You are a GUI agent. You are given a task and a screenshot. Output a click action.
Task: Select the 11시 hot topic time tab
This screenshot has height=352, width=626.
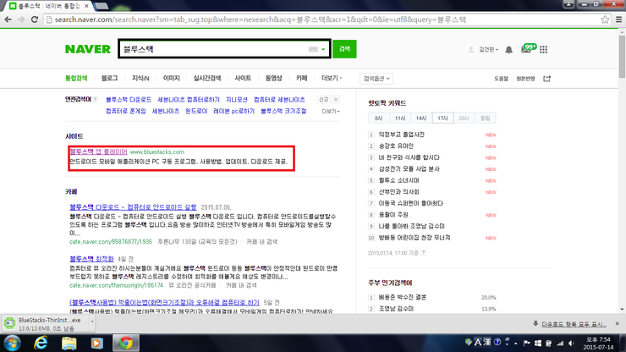click(399, 118)
